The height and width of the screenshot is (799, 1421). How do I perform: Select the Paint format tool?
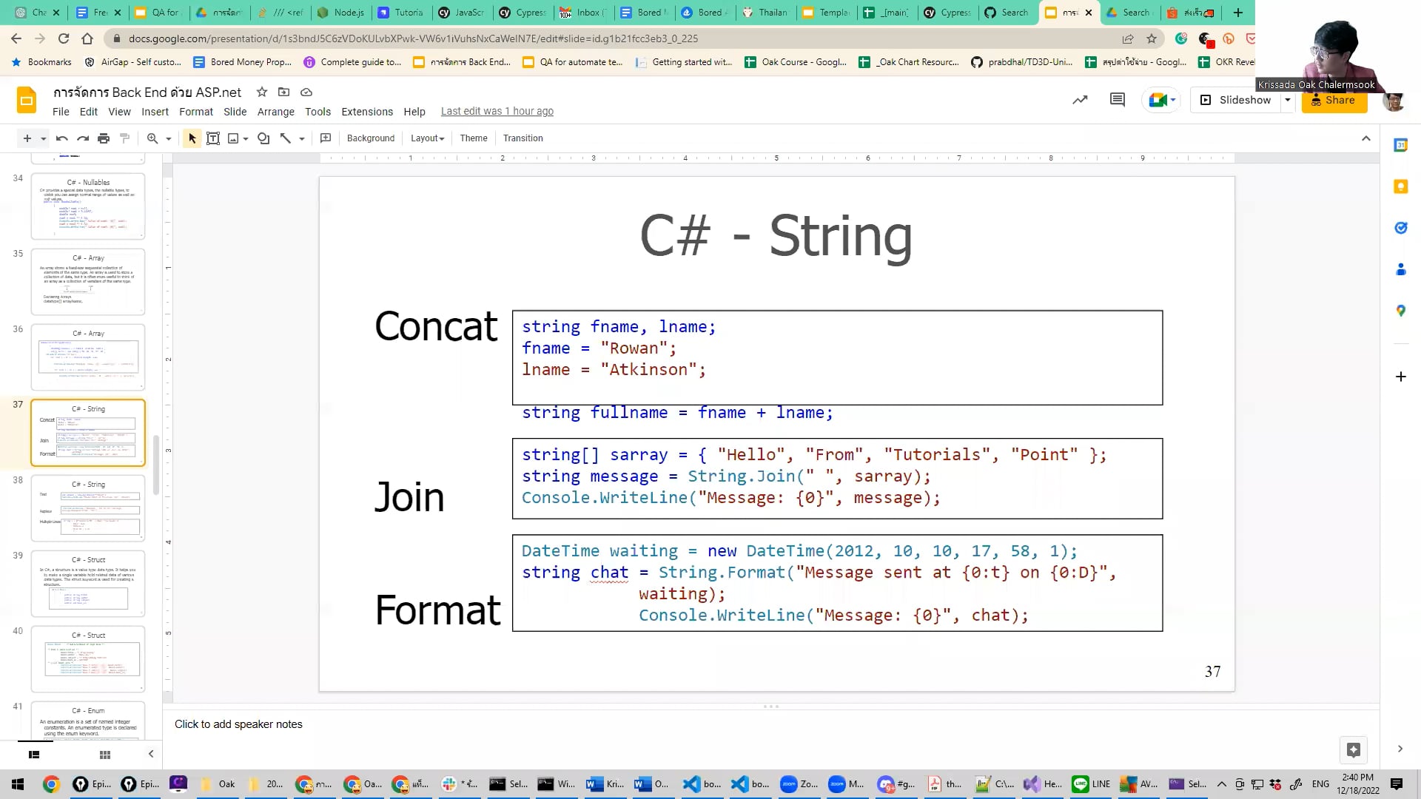tap(124, 138)
